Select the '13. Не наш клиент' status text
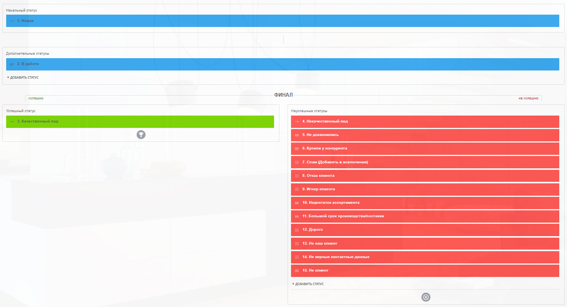Screen dimensions: 567x307 pyautogui.click(x=320, y=243)
